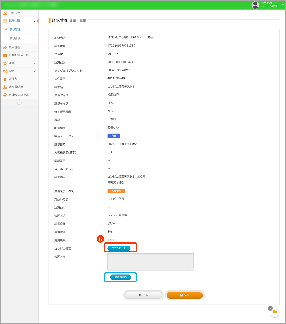The image size is (286, 324).
Task: Download the コンビニ伝票 with ダウンロード button
Action: pos(119,248)
